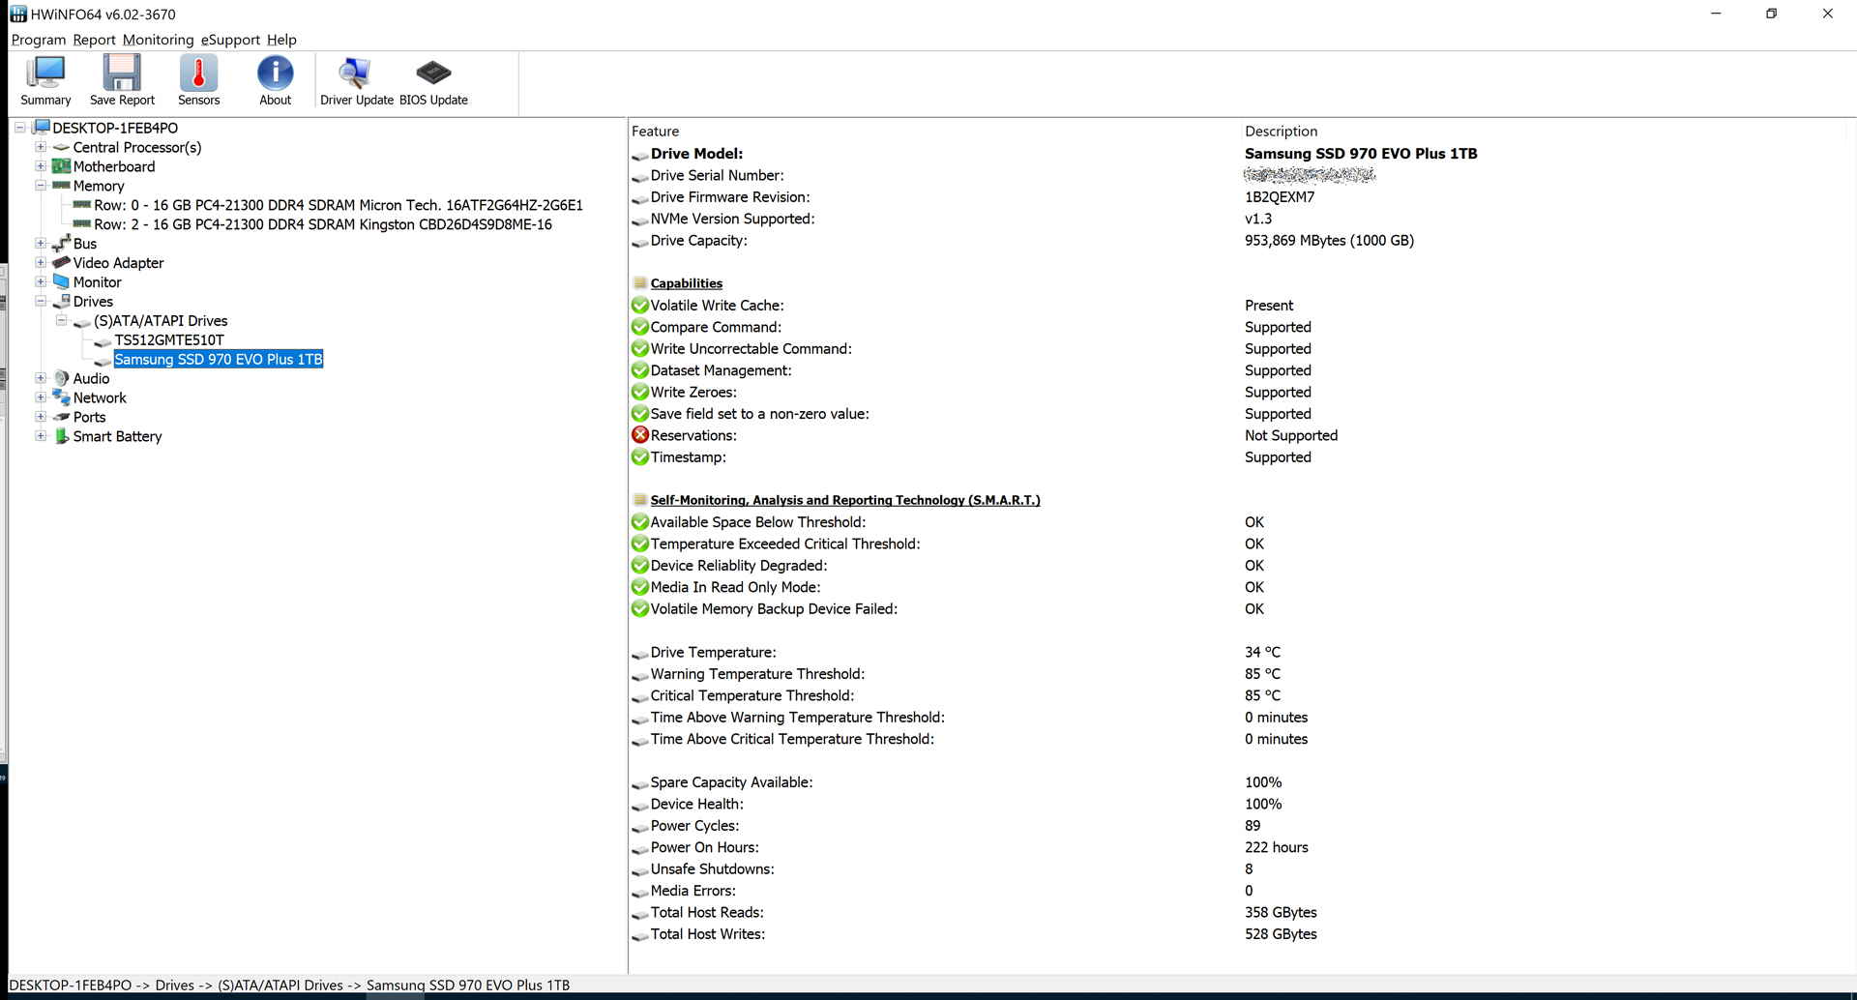Click the Monitor node icon
Screen dimensions: 1857x1000
61,281
